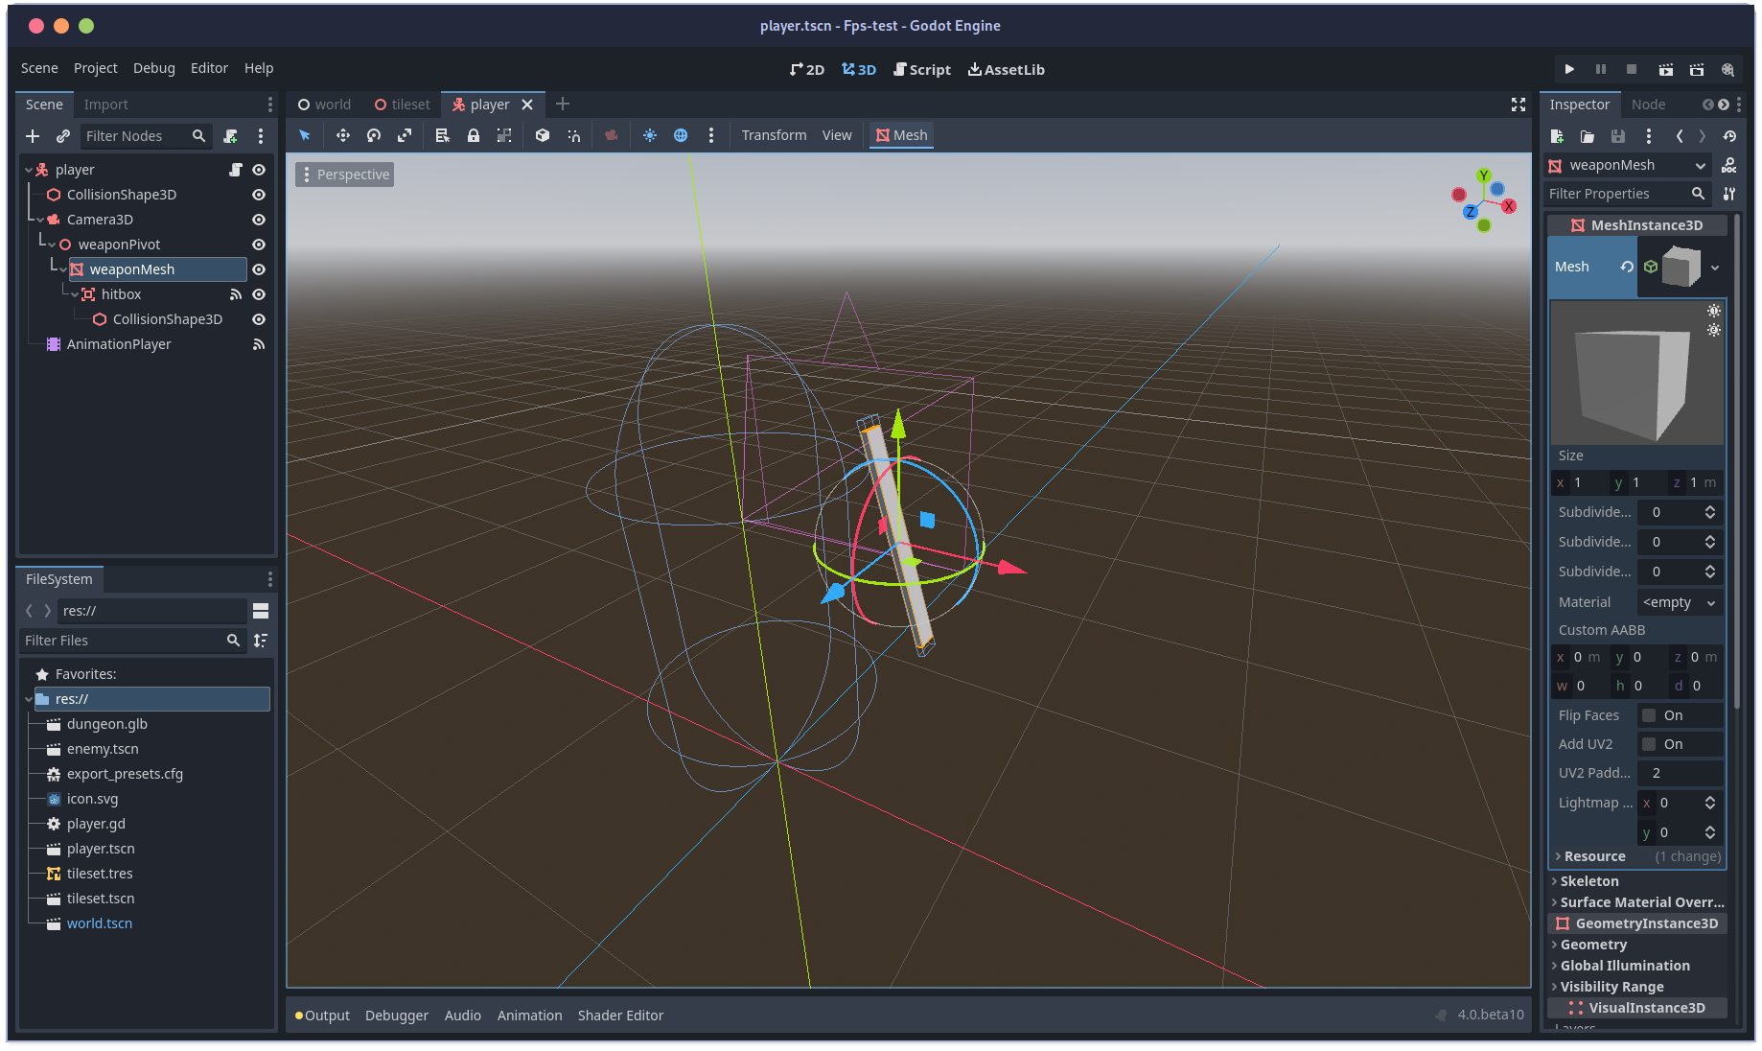Toggle cinematic camera preview icon

tap(612, 135)
